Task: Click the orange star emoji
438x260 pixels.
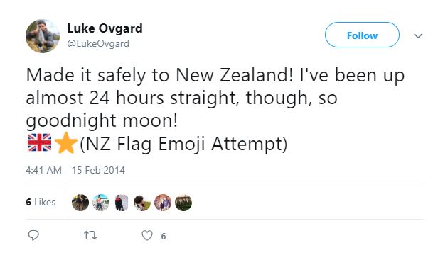Action: (x=66, y=143)
